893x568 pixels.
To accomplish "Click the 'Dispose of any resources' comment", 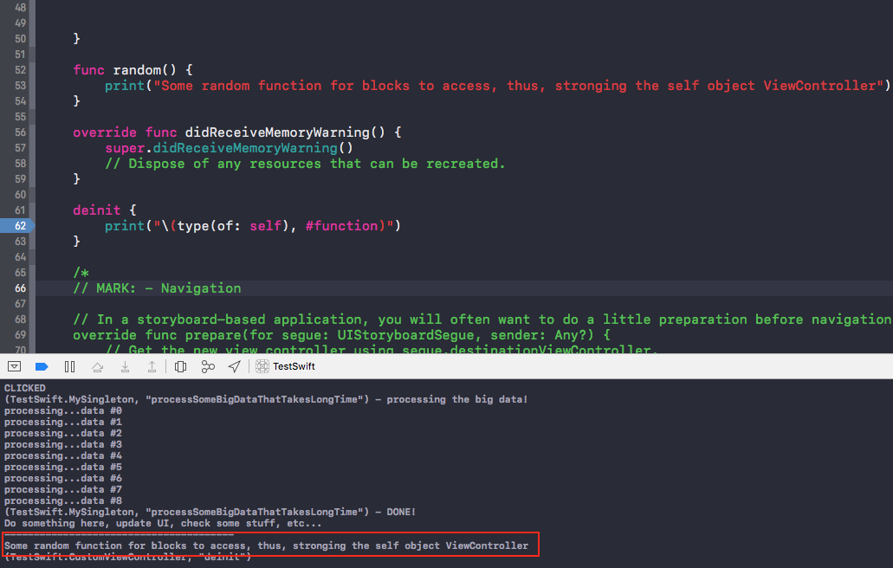I will (305, 164).
